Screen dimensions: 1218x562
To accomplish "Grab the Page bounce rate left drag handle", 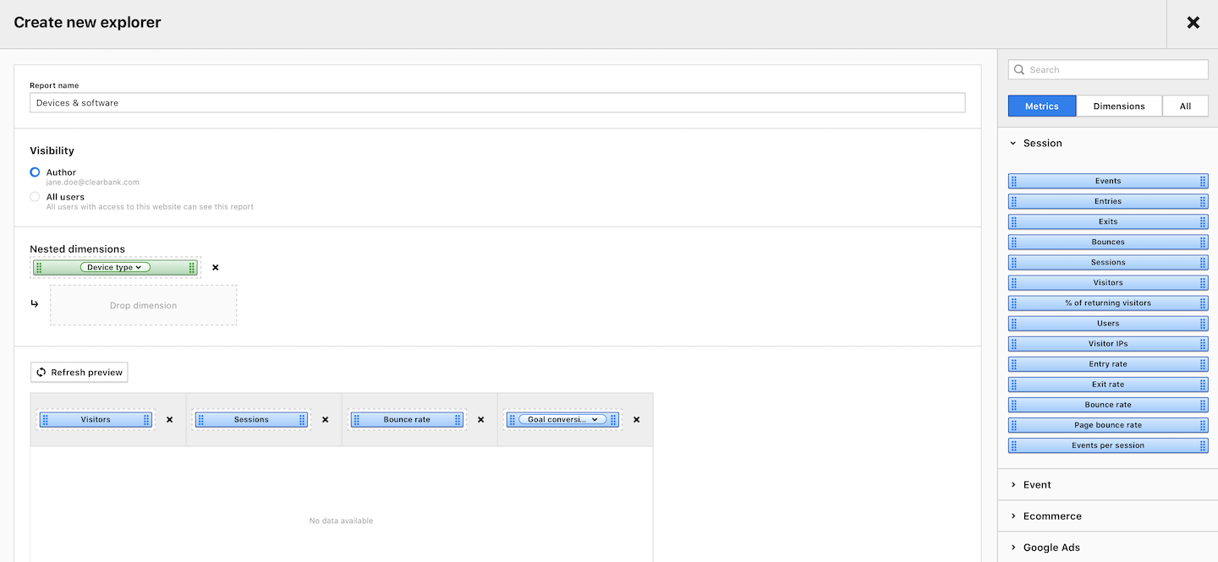I will [x=1013, y=424].
